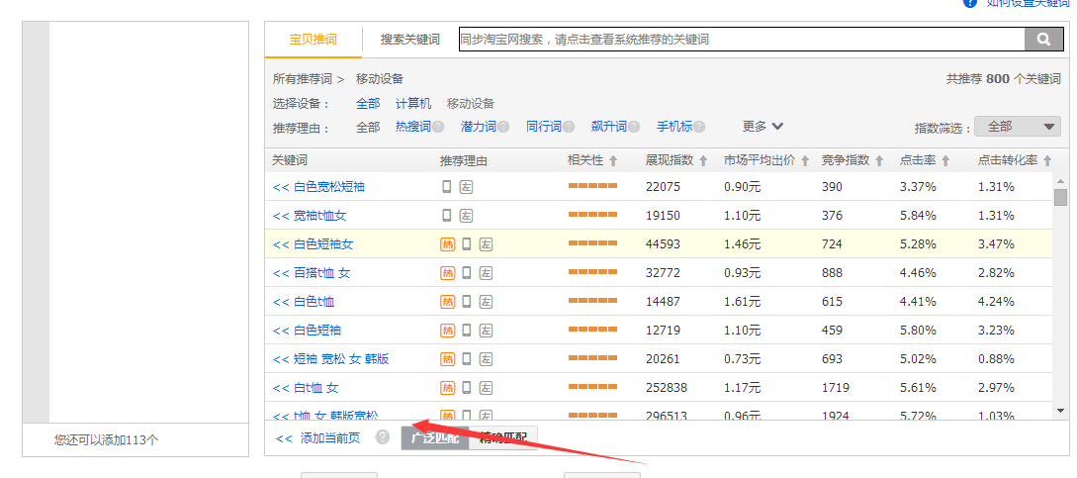Click the keyword search input field
Viewport: 1077px width, 478px height.
pyautogui.click(x=740, y=40)
